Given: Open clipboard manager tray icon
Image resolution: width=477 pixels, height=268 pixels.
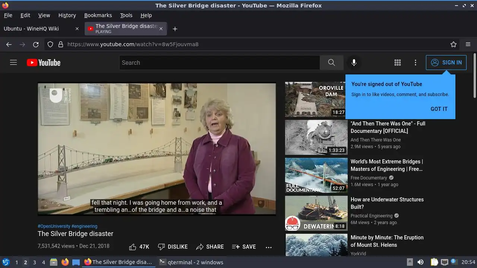Looking at the screenshot, I should click(x=435, y=262).
